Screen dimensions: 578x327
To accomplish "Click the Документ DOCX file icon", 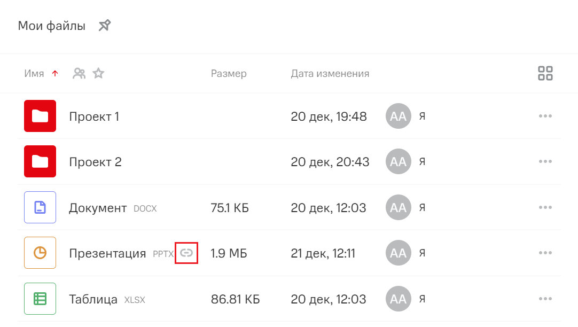I will point(40,207).
